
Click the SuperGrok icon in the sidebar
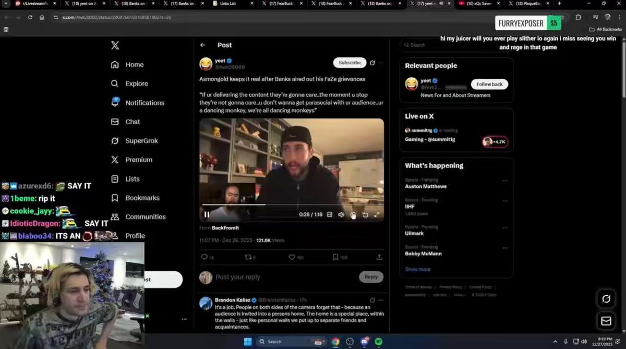115,141
